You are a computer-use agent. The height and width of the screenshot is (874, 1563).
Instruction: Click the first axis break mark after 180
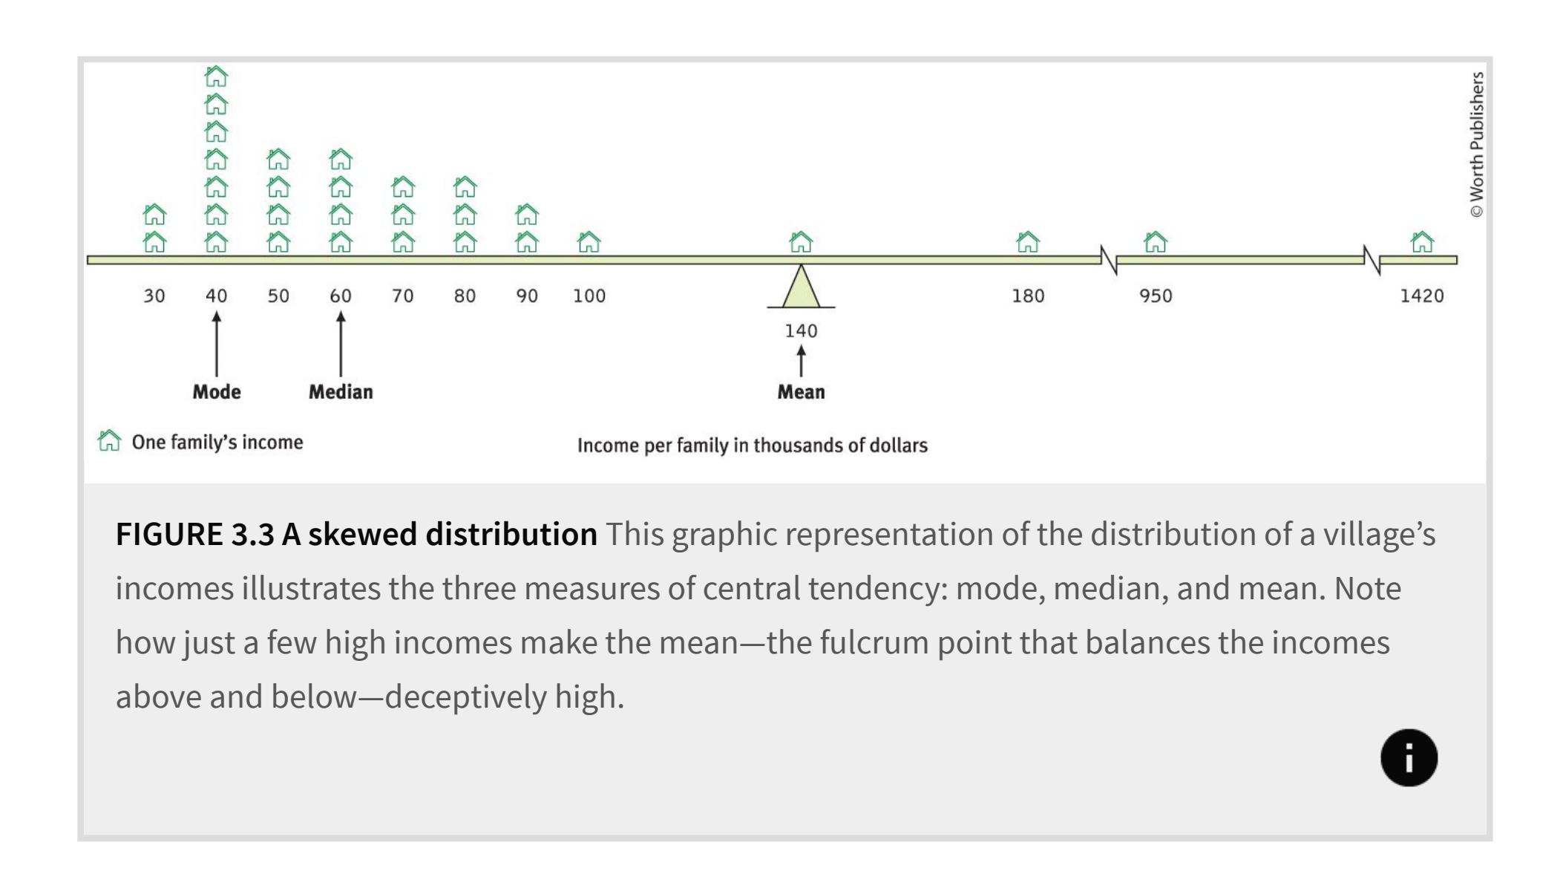point(1109,260)
